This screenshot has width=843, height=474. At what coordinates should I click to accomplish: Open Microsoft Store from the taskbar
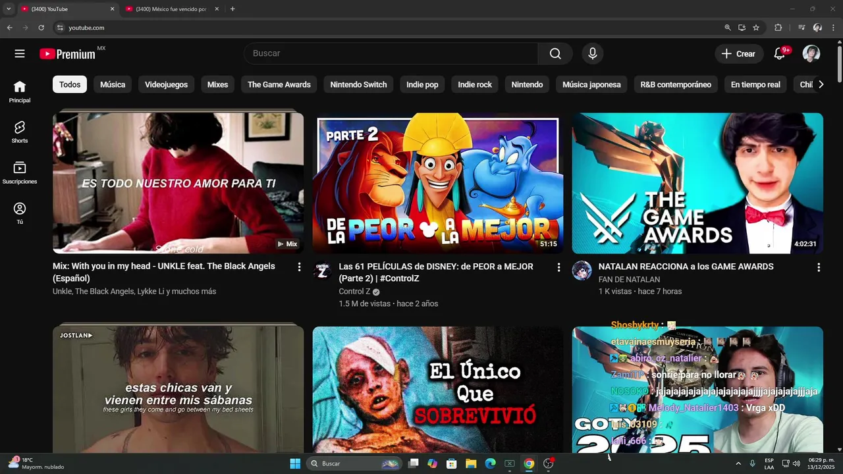click(x=451, y=463)
